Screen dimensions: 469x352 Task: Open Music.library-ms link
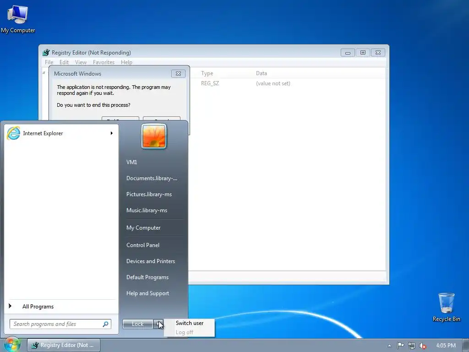[x=147, y=210]
